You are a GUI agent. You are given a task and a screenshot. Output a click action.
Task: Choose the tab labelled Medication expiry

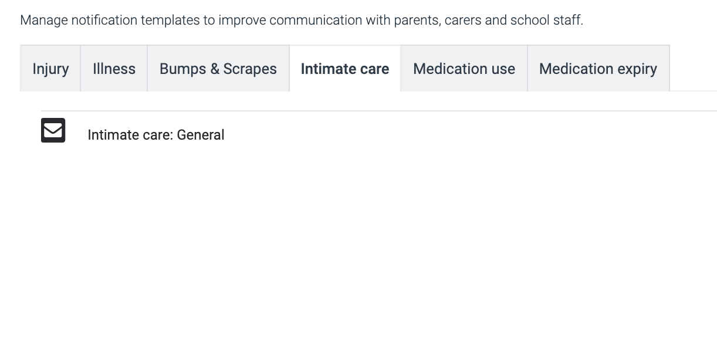coord(598,69)
